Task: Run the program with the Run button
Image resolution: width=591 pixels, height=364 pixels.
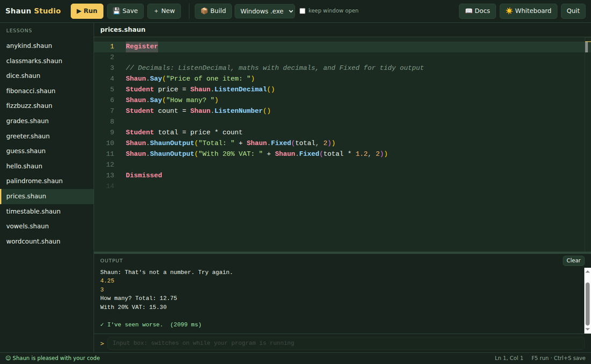Action: 87,11
